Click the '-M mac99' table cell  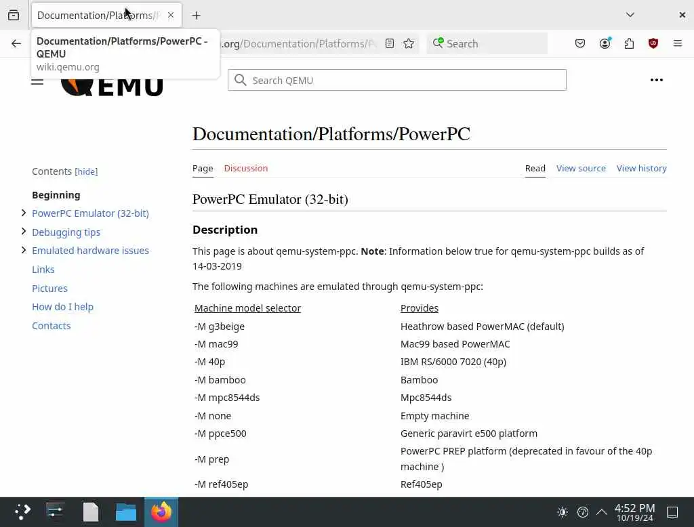(216, 344)
